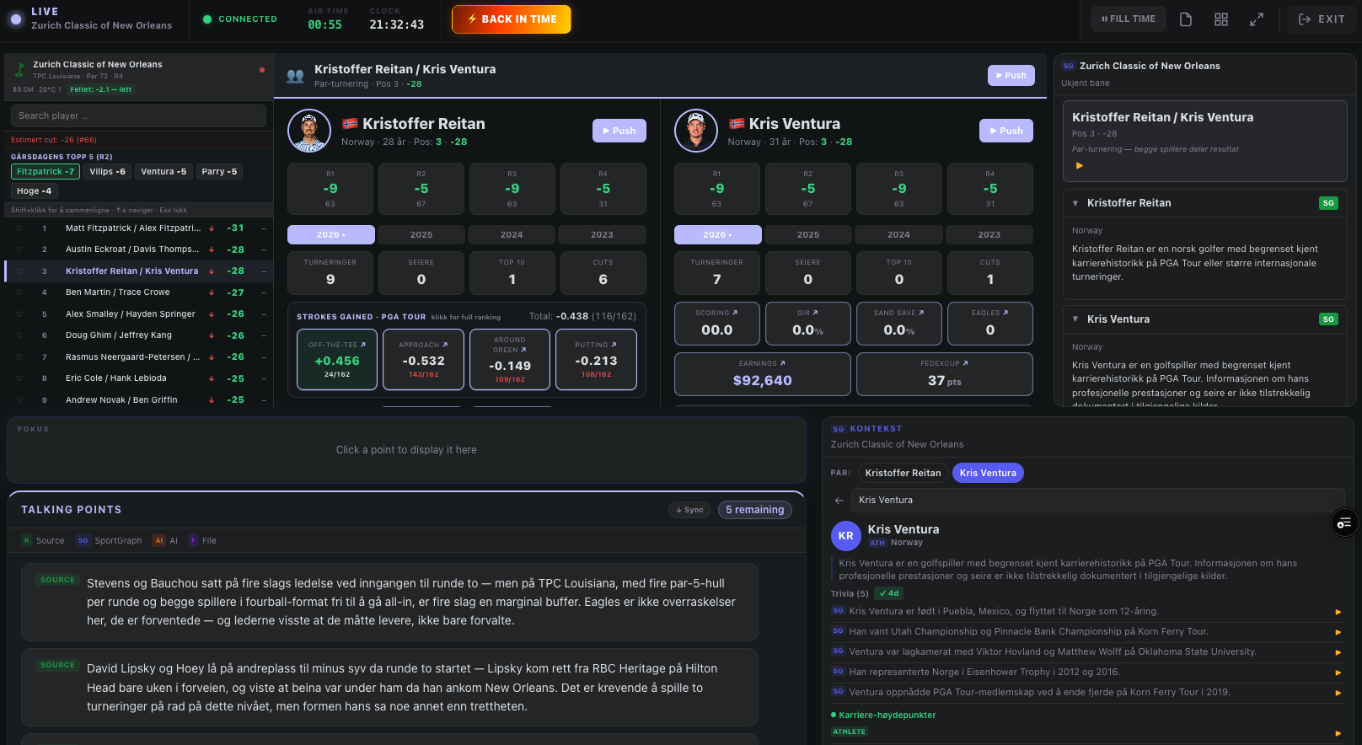Click the SportGraph SG legend icon
1362x745 pixels.
click(83, 541)
